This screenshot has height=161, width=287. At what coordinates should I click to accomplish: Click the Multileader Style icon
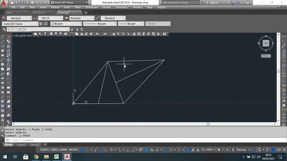[x=98, y=18]
